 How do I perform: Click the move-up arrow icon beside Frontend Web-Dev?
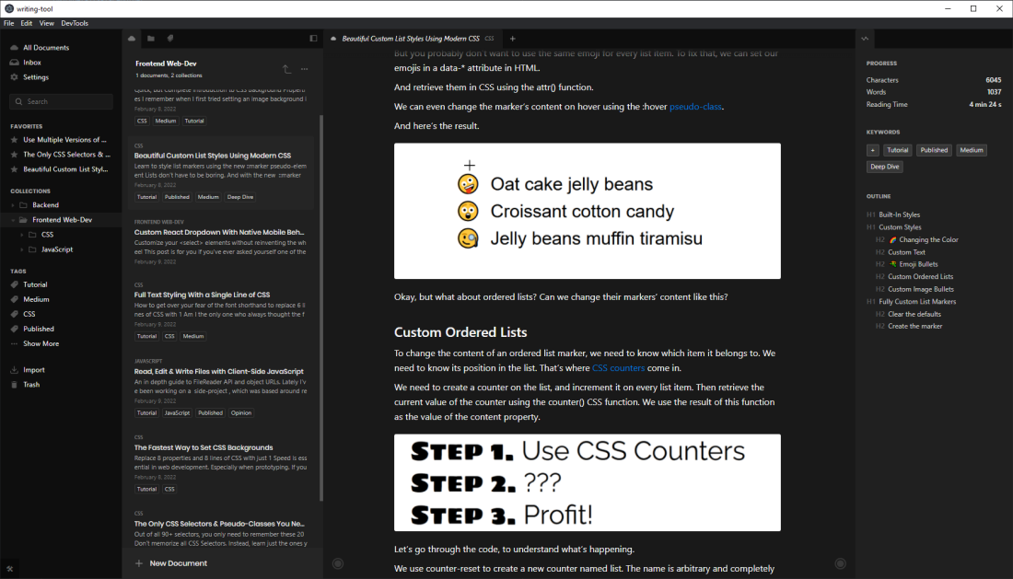286,69
